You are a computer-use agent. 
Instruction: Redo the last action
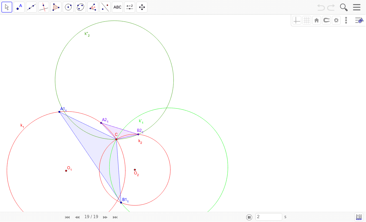point(331,7)
